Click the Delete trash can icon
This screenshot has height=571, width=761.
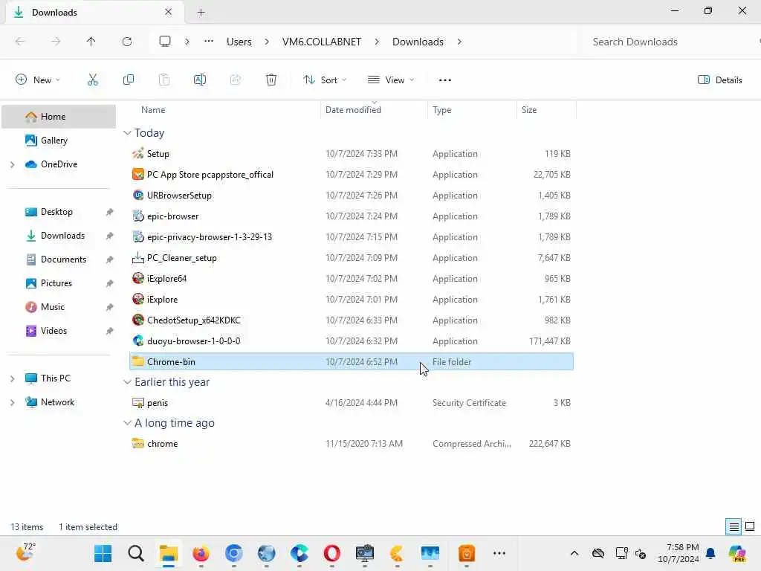271,80
